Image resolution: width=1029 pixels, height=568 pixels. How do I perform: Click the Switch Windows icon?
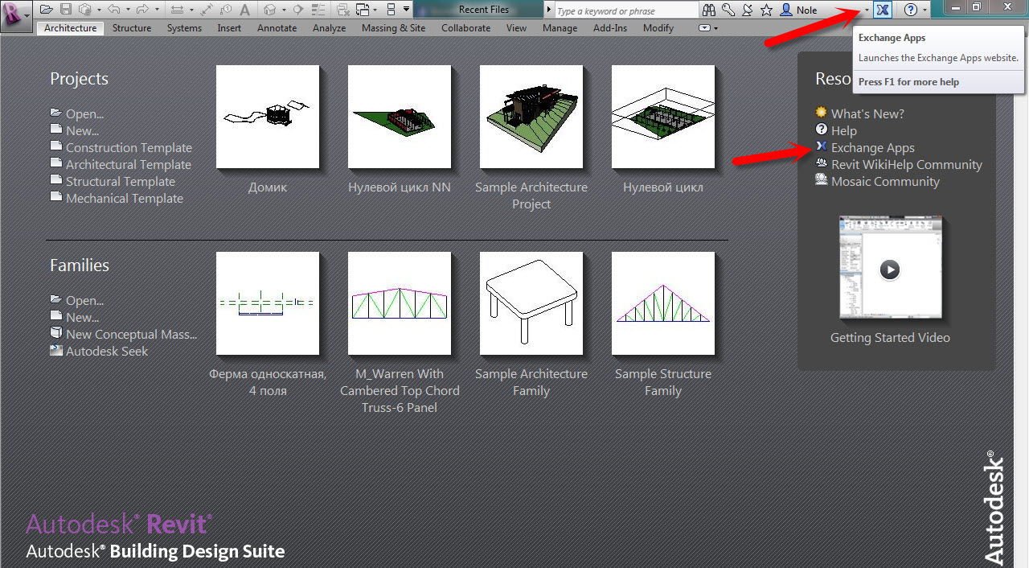point(363,10)
